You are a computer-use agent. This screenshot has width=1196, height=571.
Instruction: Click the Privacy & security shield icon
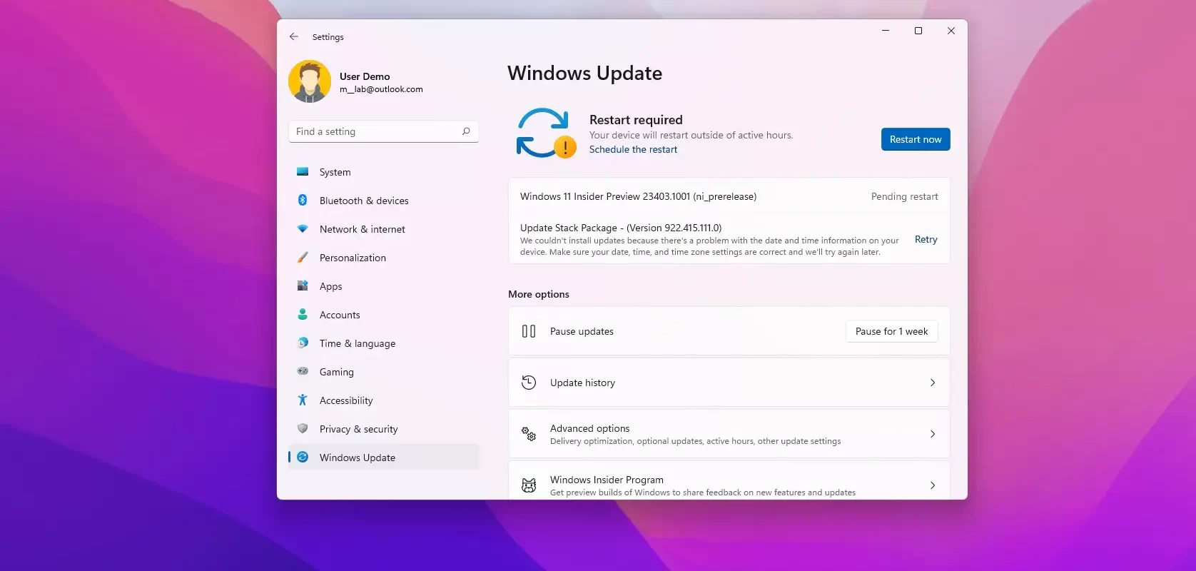tap(303, 429)
